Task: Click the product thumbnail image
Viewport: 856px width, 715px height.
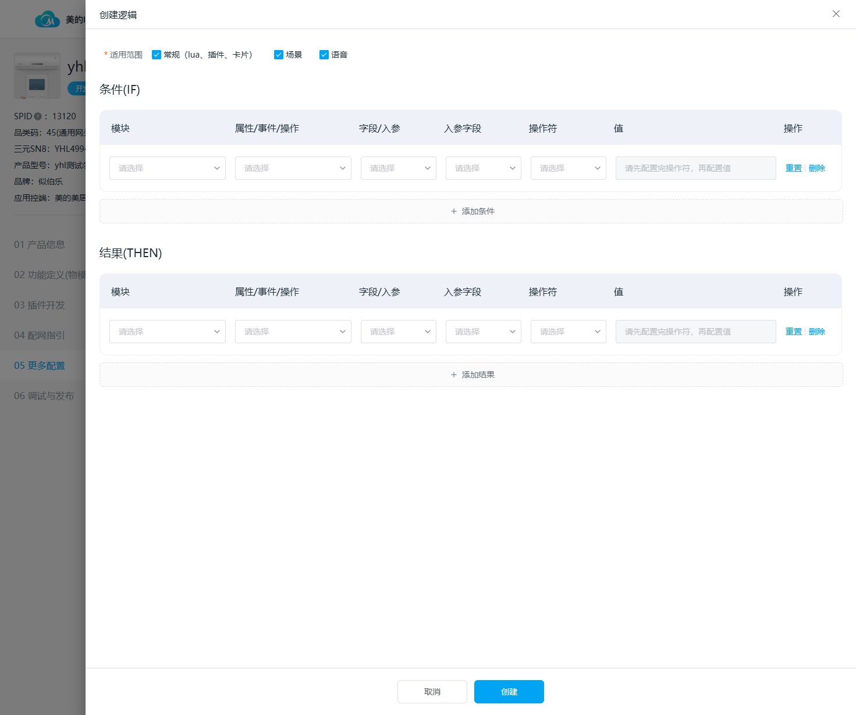Action: tap(37, 76)
